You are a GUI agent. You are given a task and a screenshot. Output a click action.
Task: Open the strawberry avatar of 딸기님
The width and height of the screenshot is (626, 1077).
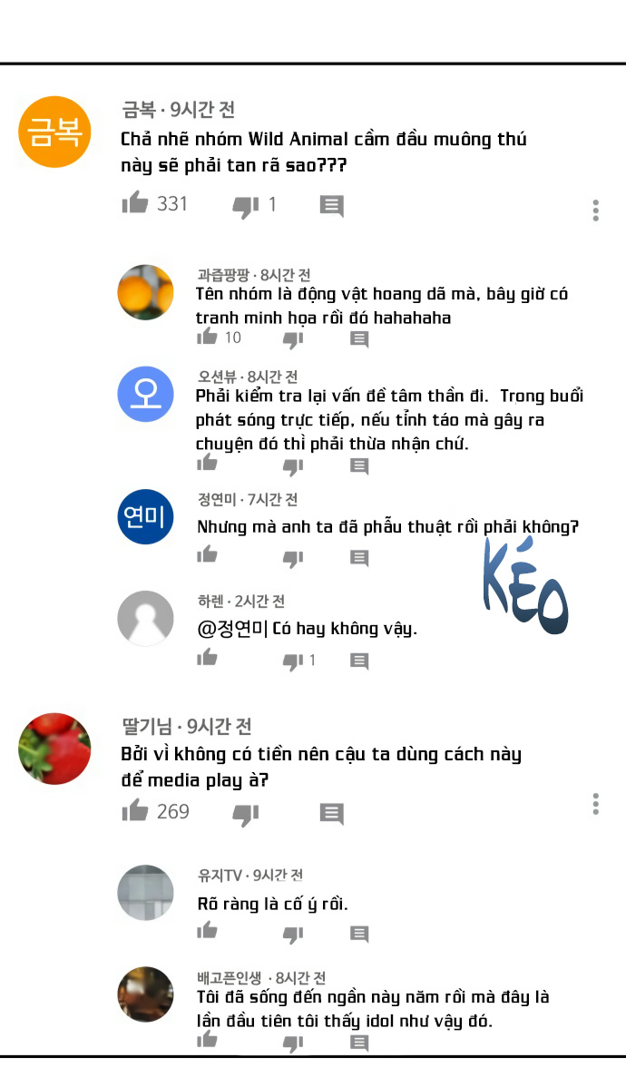tap(54, 749)
